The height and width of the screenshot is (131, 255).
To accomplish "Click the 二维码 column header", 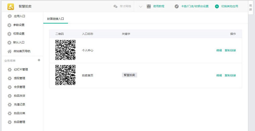I will [59, 34].
